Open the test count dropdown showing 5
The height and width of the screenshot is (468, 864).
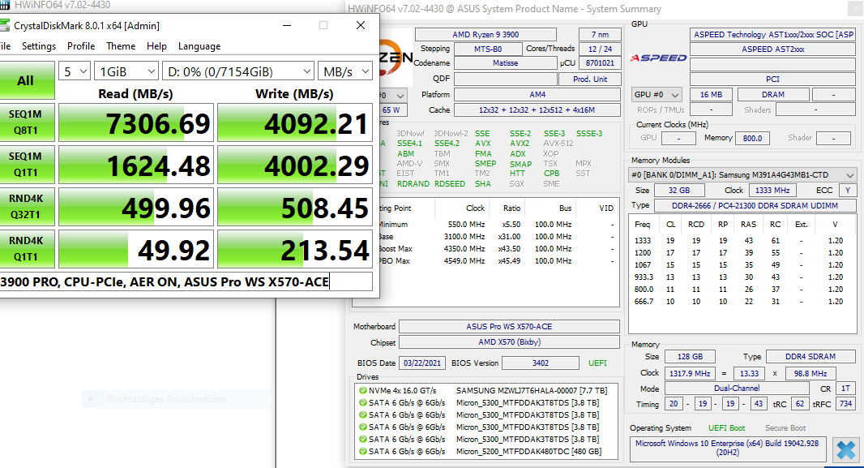(x=75, y=71)
